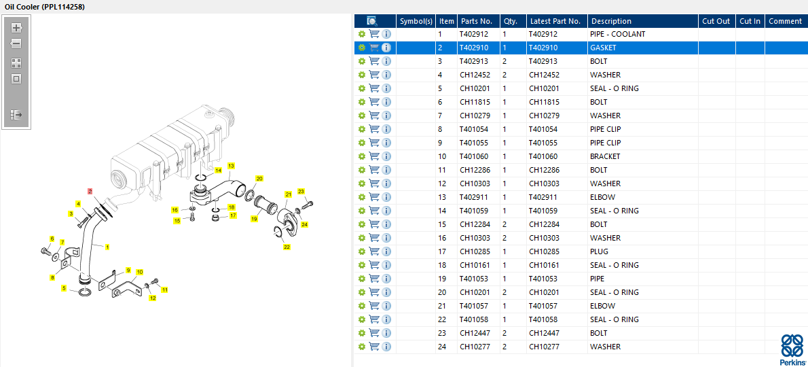
Task: Open info for T402913 BOLT
Action: click(386, 61)
